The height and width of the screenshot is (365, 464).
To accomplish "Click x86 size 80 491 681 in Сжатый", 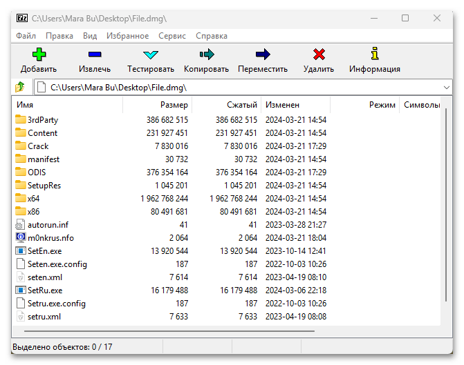I will tap(239, 211).
